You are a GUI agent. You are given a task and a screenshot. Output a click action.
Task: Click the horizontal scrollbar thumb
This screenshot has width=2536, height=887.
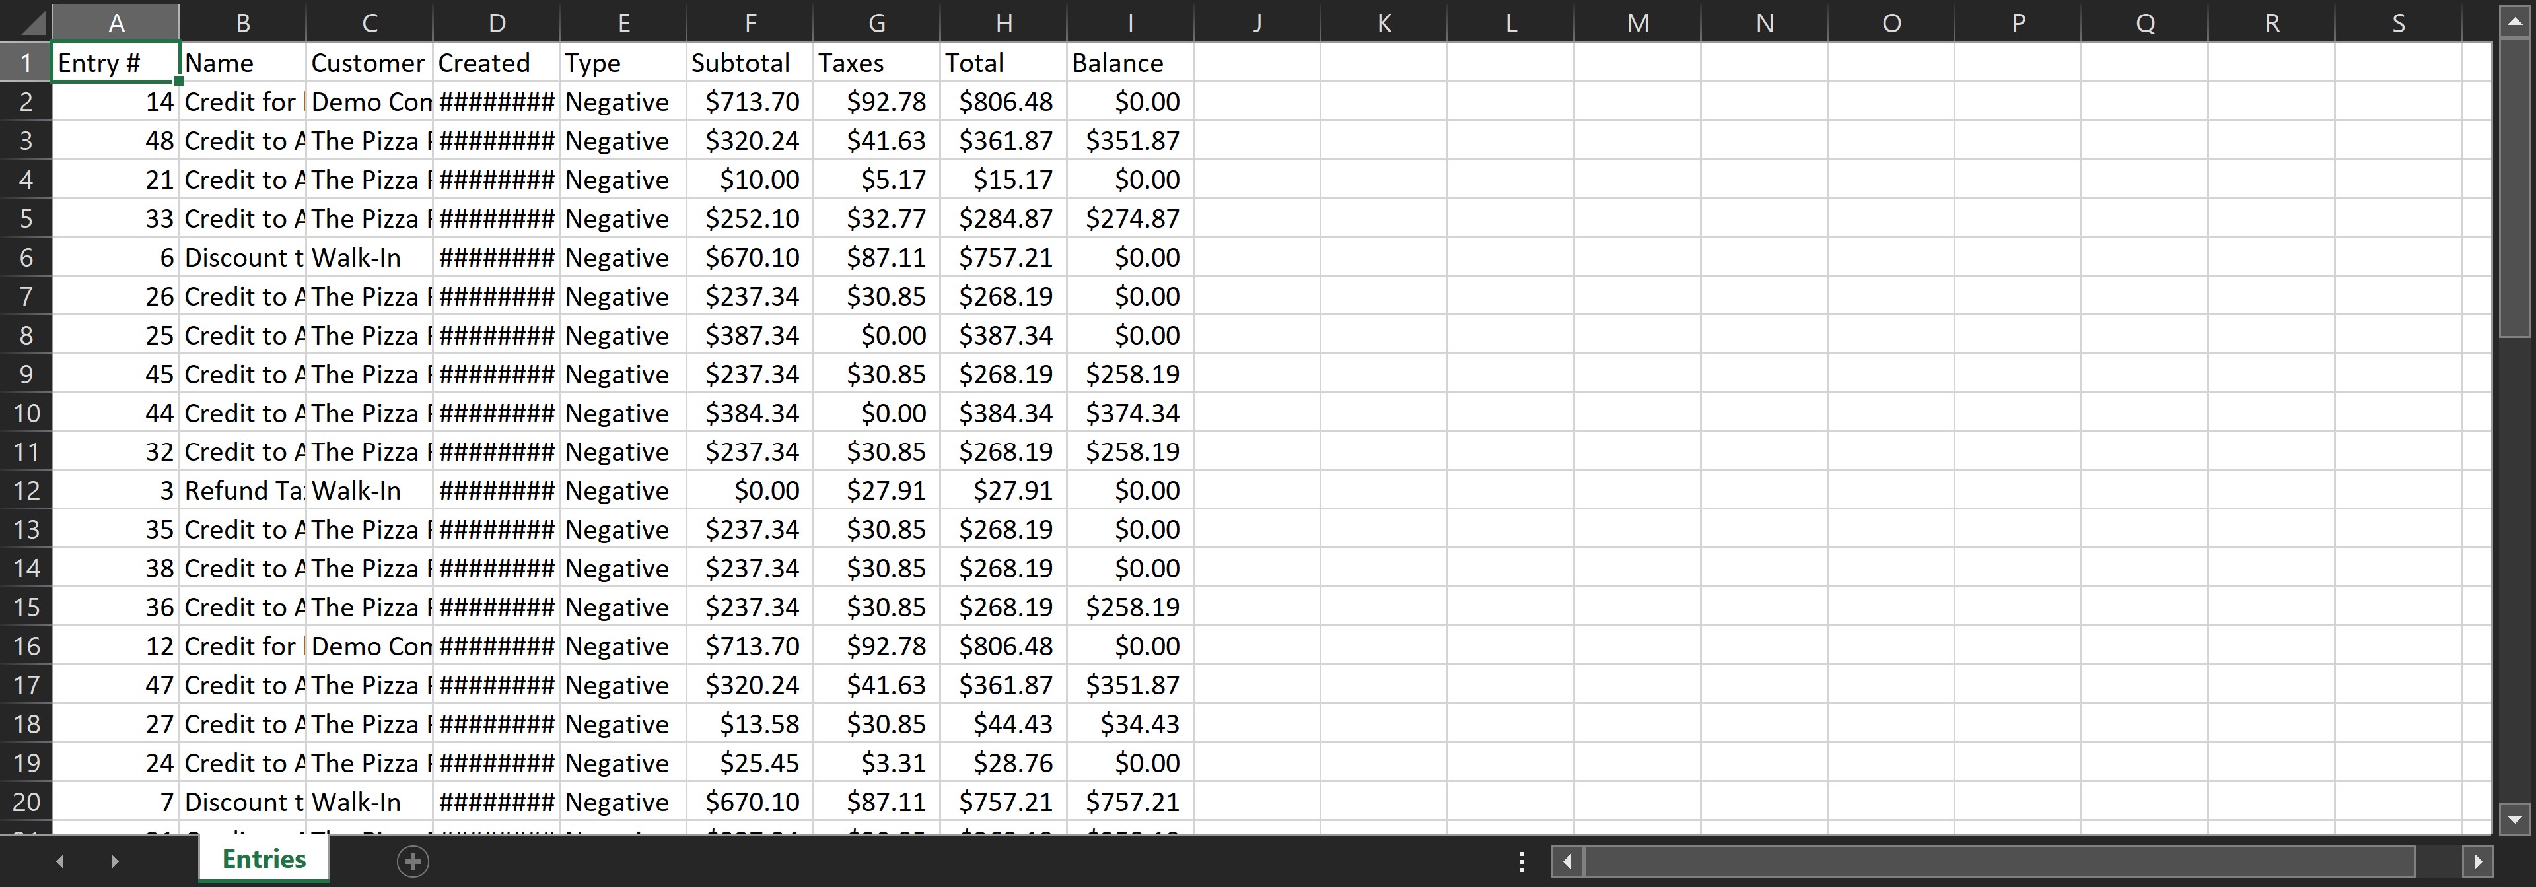click(x=1998, y=863)
